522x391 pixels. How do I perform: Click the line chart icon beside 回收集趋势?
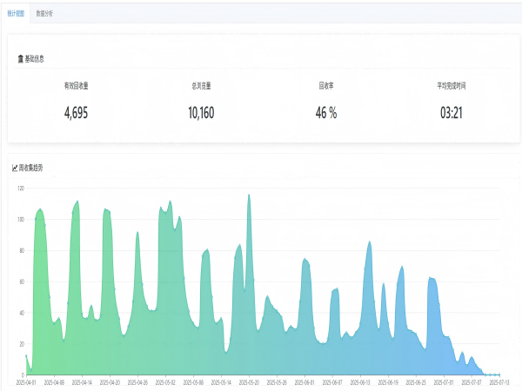pos(15,167)
